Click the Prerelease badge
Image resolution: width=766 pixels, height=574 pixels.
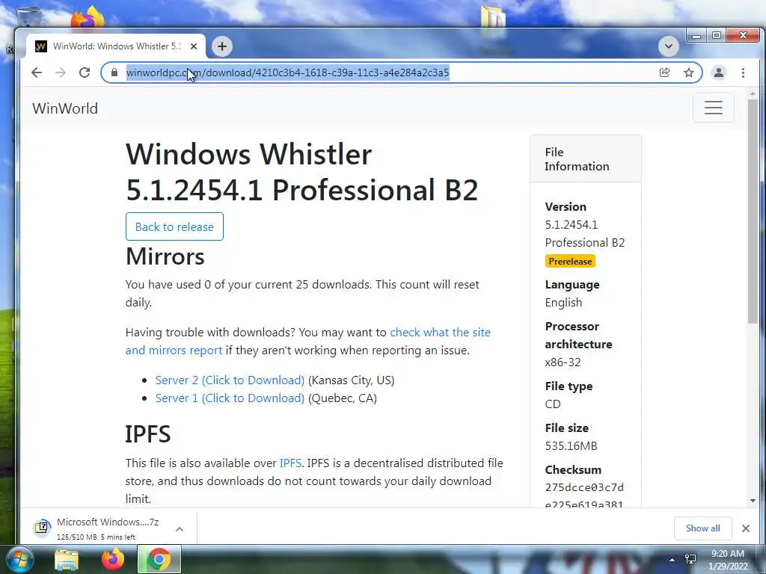coord(570,261)
